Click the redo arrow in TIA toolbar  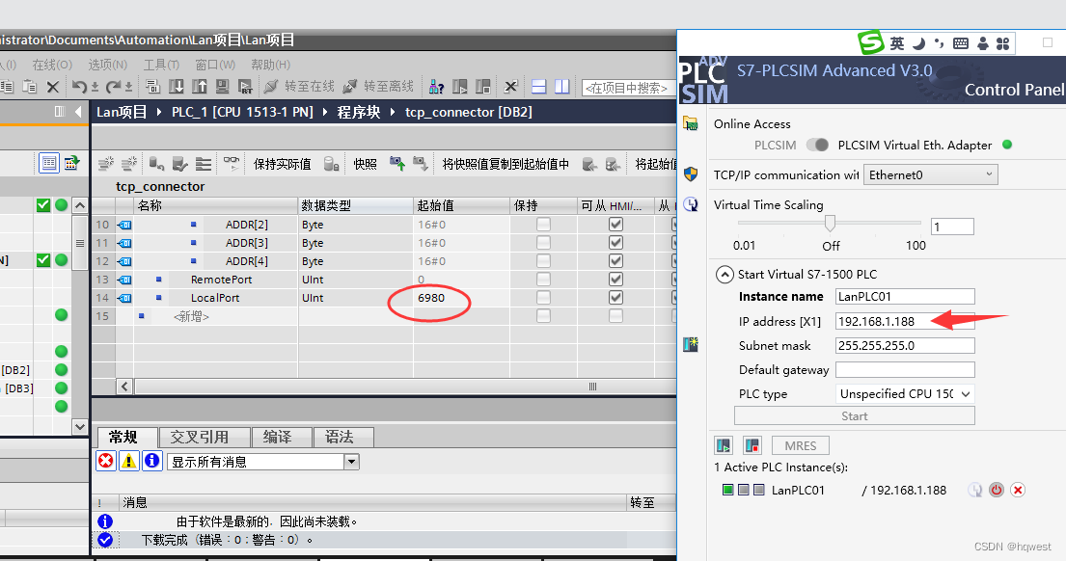113,87
